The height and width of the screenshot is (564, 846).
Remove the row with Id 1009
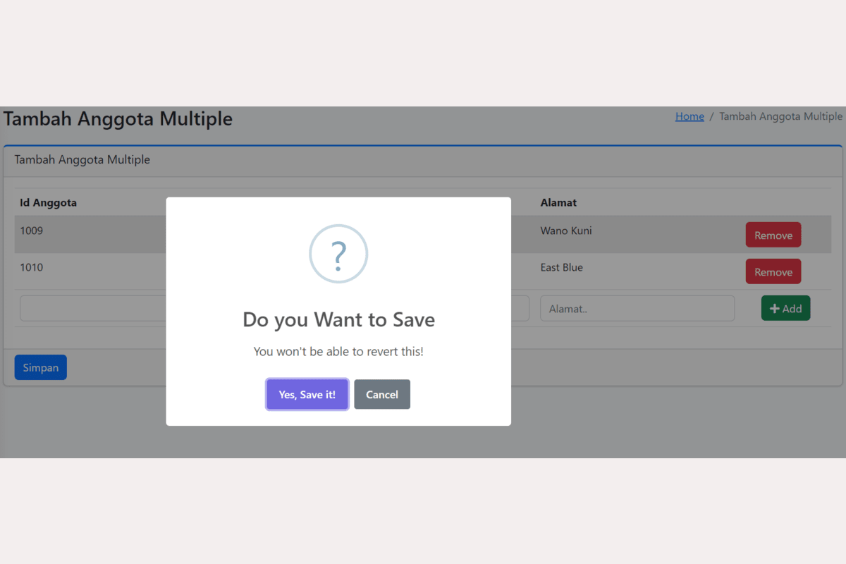[x=773, y=235]
